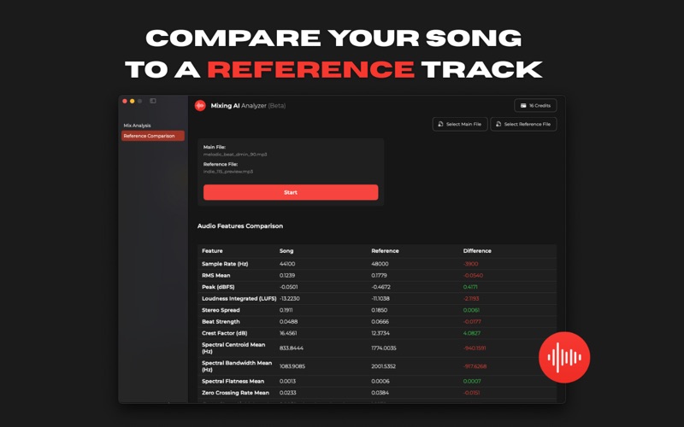This screenshot has width=684, height=427.
Task: Click the Spectral Bandwidth song value 1083.9085
Action: point(292,366)
